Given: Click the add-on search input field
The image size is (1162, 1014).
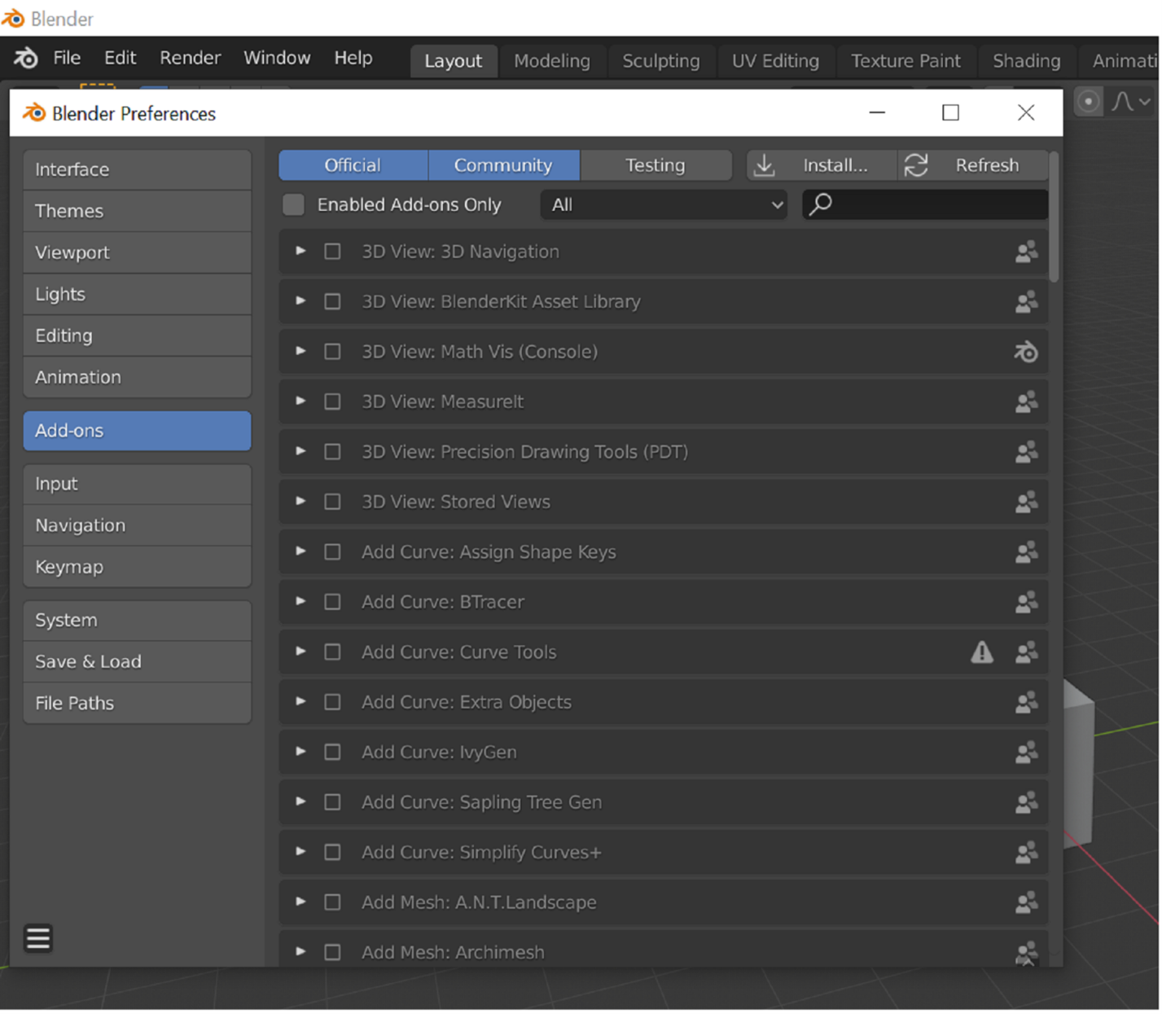Looking at the screenshot, I should 926,204.
